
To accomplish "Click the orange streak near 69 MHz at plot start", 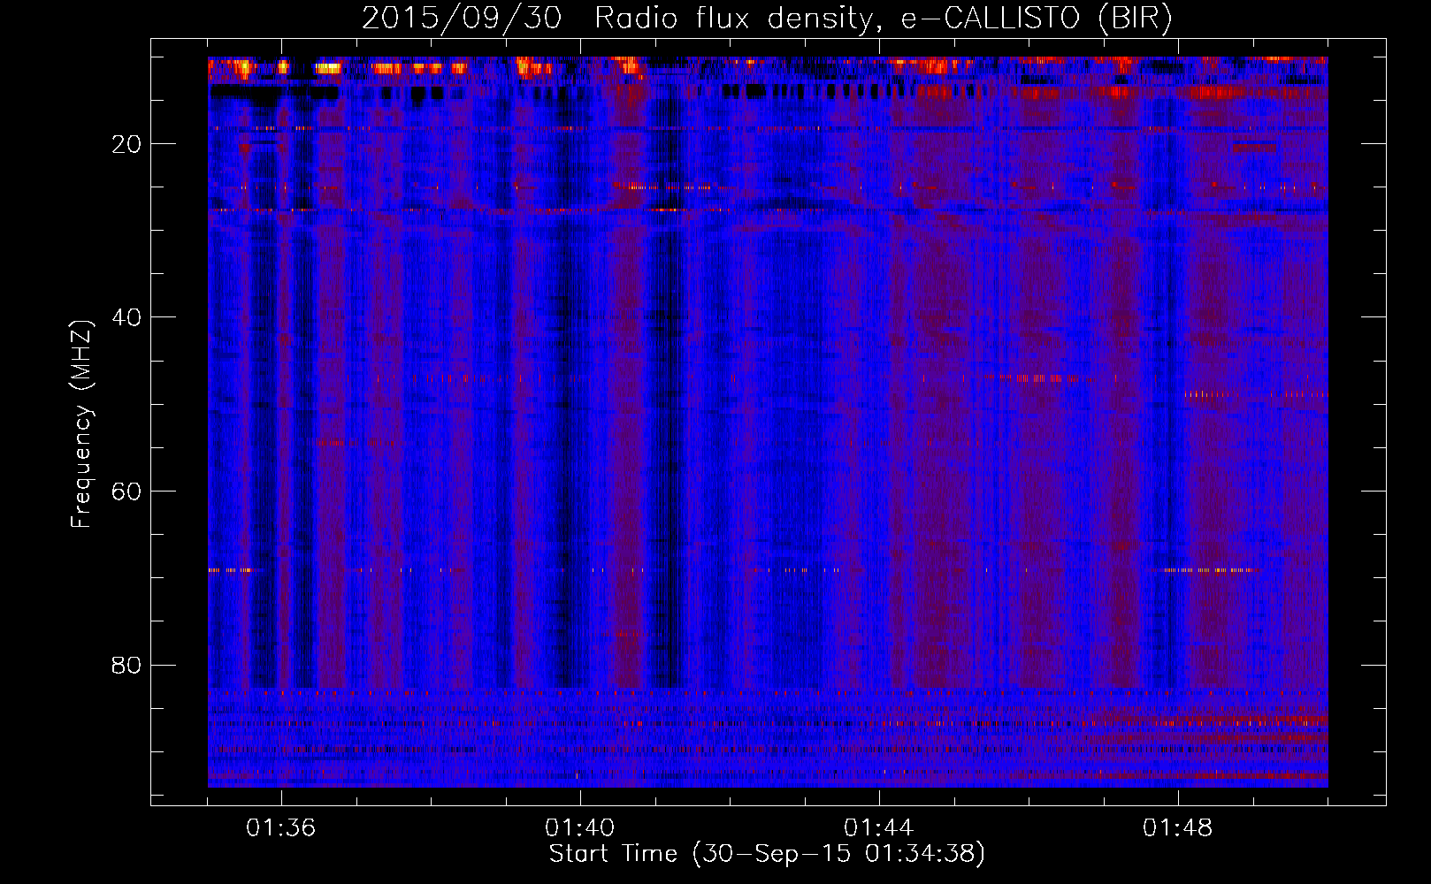I will (230, 570).
